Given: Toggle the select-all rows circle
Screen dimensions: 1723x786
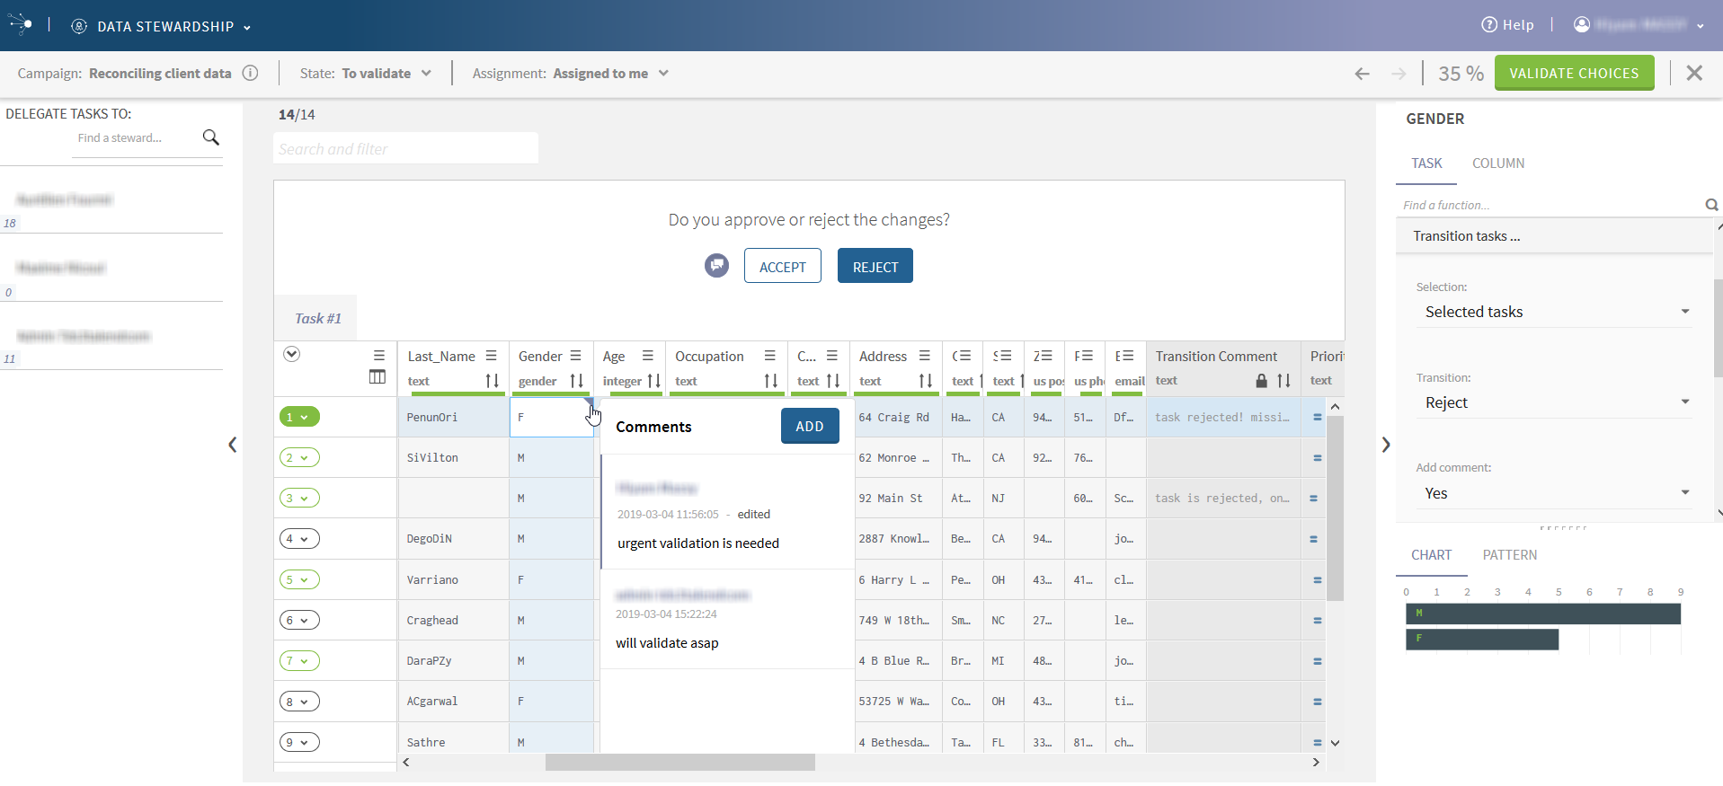Looking at the screenshot, I should pos(291,354).
